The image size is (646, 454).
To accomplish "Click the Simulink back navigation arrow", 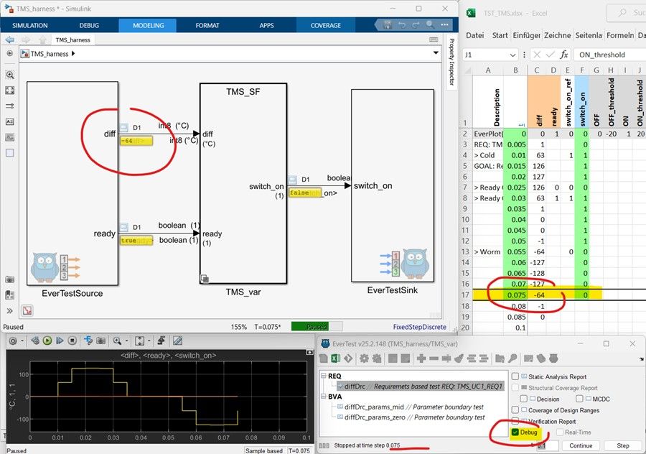I will point(9,40).
